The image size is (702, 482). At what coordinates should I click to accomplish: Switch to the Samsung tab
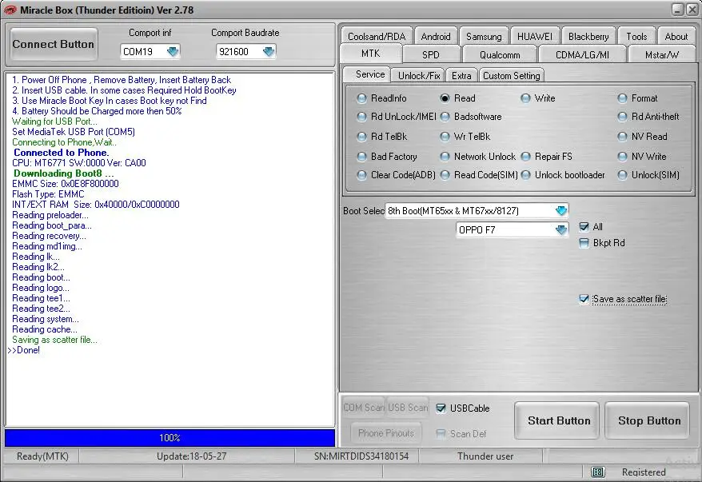click(x=484, y=36)
